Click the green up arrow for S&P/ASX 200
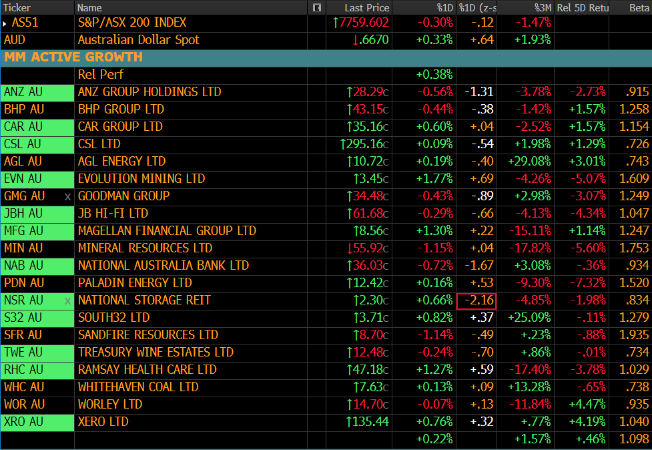The height and width of the screenshot is (450, 652). point(335,23)
